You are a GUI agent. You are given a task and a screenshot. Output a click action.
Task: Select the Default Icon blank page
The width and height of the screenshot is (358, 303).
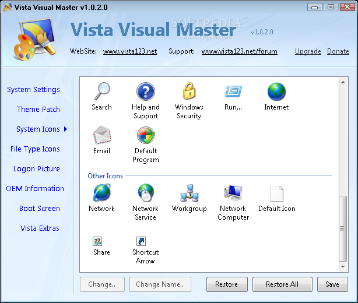point(277,193)
